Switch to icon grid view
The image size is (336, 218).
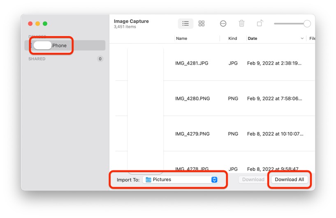coord(202,24)
